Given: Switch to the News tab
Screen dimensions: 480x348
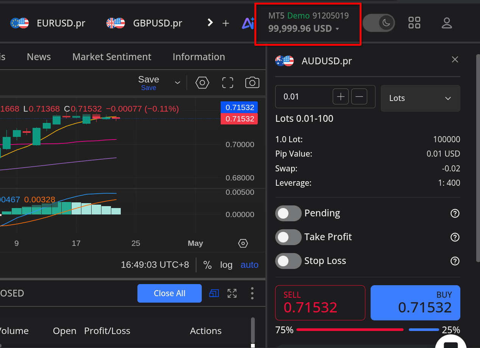Looking at the screenshot, I should pos(39,57).
